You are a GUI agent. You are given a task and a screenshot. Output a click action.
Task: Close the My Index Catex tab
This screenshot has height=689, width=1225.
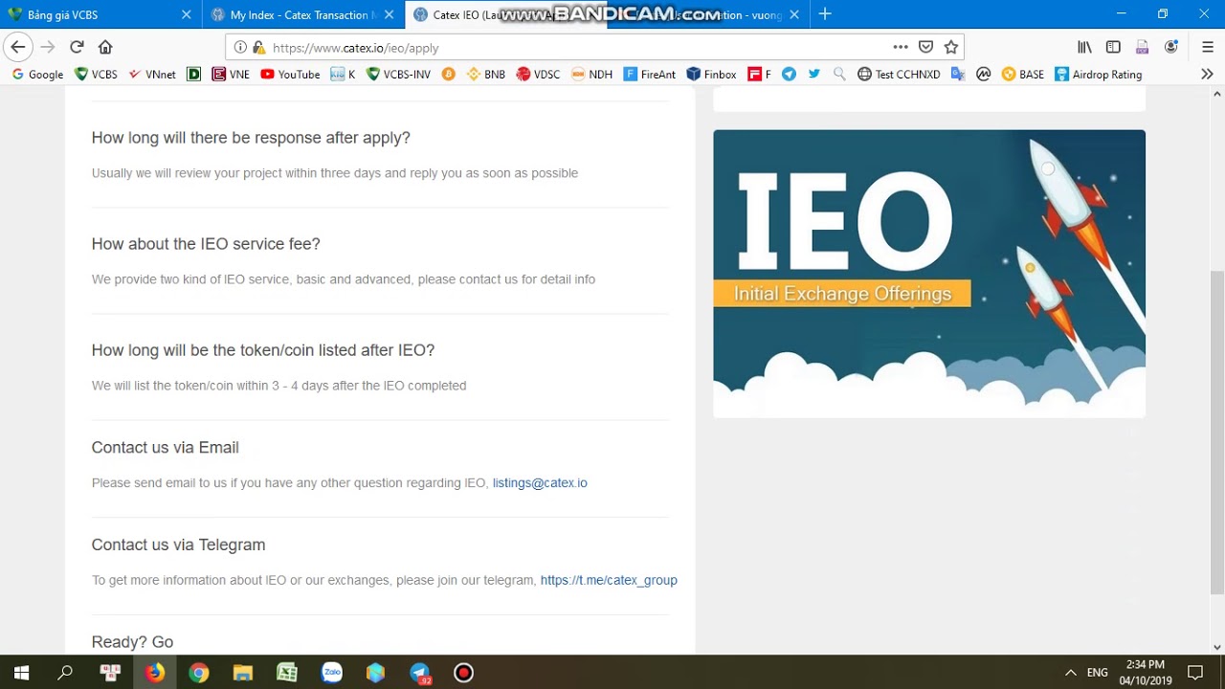click(x=390, y=14)
